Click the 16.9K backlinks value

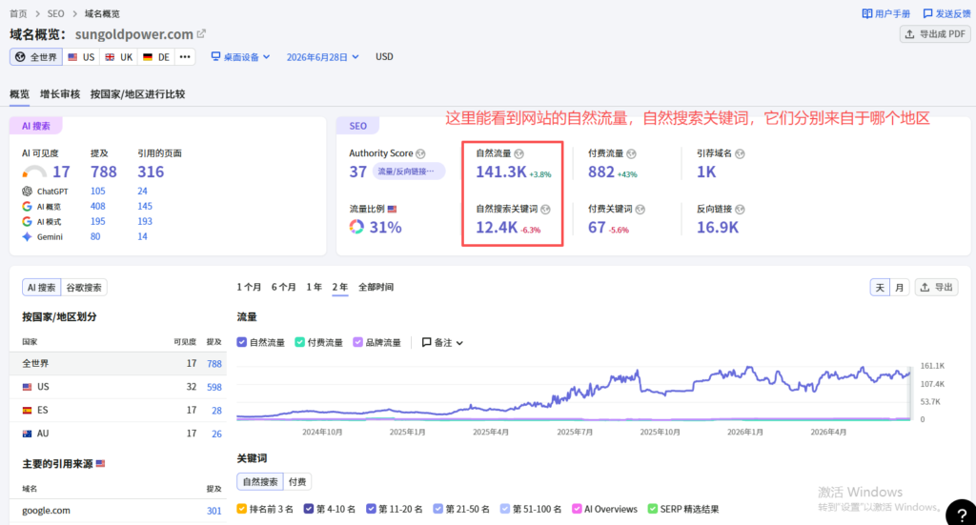tap(717, 228)
